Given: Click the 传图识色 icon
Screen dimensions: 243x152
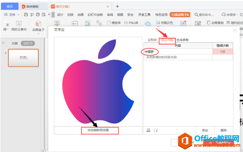Looking at the screenshot, I should (x=164, y=23).
